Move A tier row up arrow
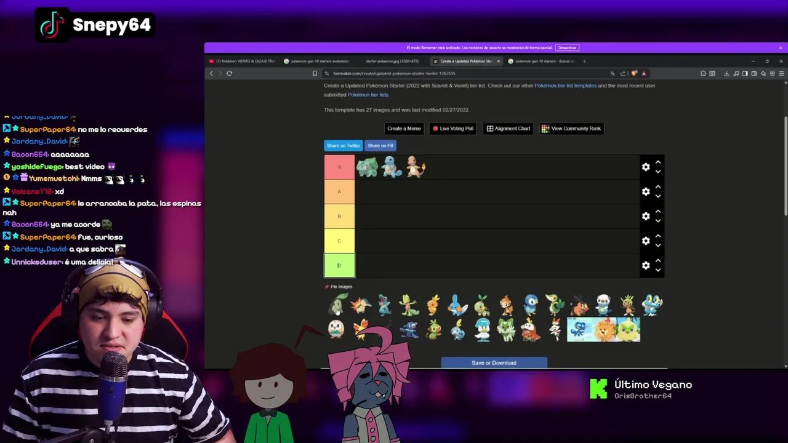This screenshot has width=788, height=443. pyautogui.click(x=658, y=187)
